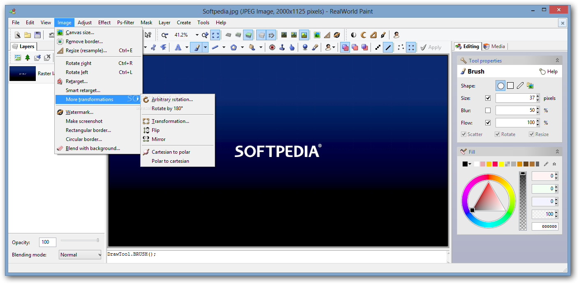Viewport: 579px width, 284px height.
Task: Select the jagged pixel line mode icon
Action: pyautogui.click(x=378, y=47)
